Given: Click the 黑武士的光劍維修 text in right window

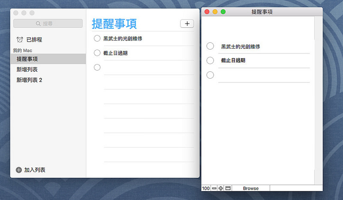Looking at the screenshot, I should coord(241,47).
